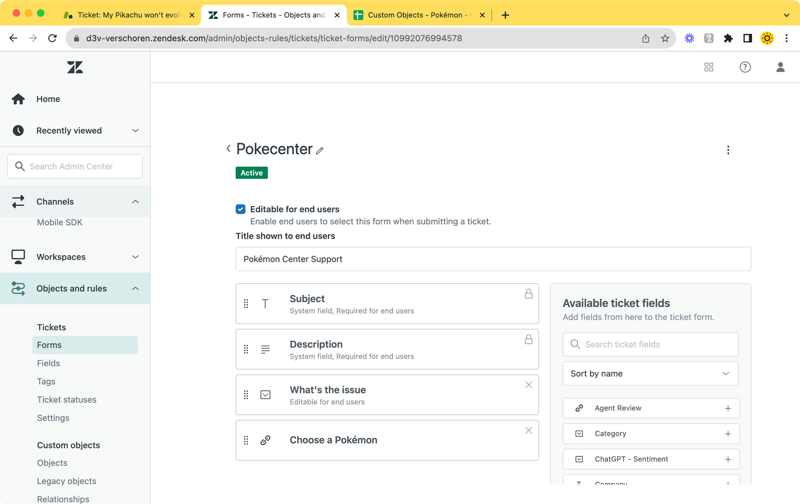800x504 pixels.
Task: Focus the Search ticket fields input
Action: point(656,344)
